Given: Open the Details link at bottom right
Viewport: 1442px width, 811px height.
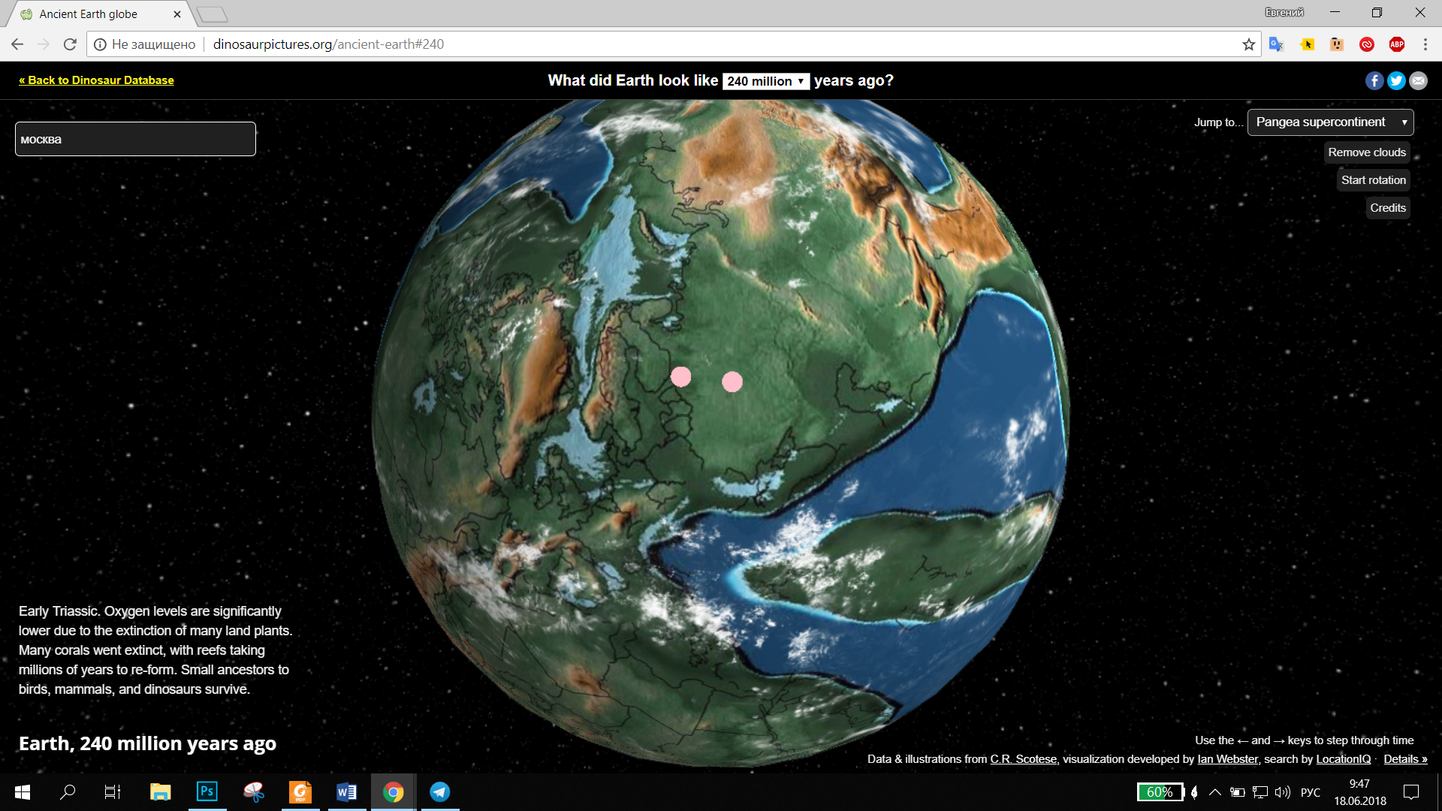Looking at the screenshot, I should (1404, 759).
